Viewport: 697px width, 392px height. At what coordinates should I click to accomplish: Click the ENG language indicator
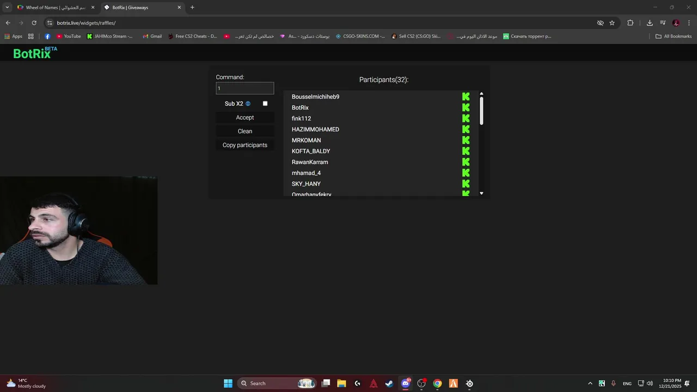pos(627,383)
